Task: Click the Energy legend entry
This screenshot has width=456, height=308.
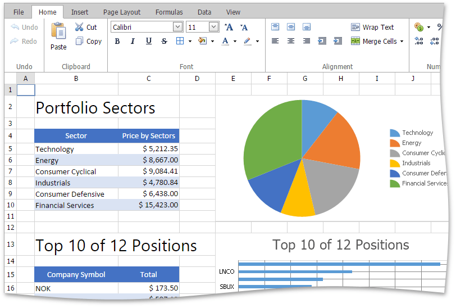Action: [405, 143]
